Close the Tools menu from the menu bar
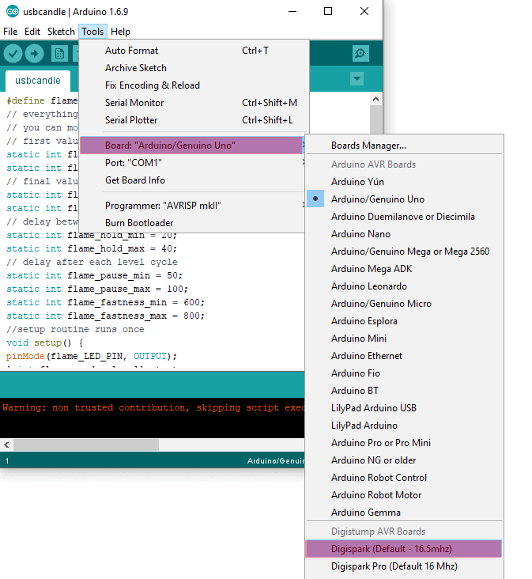 tap(92, 32)
